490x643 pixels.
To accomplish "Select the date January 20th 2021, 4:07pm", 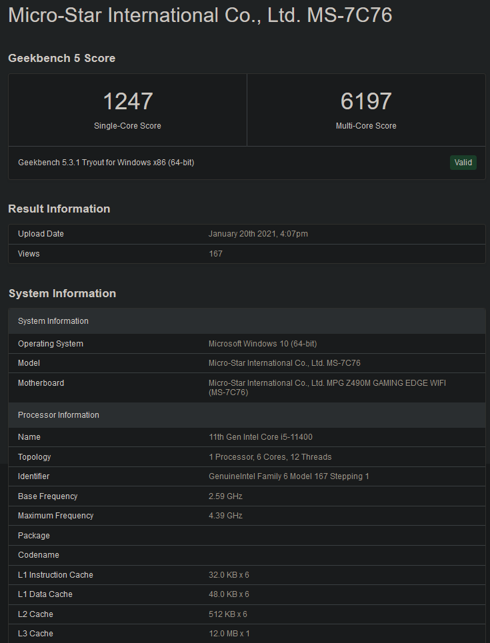I will [x=258, y=234].
